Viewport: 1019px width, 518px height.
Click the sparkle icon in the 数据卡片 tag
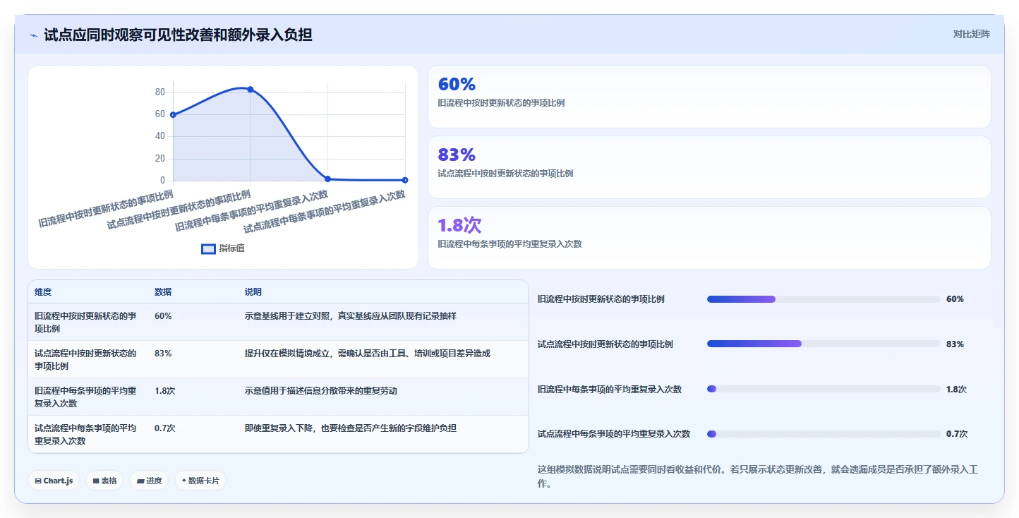[x=184, y=481]
